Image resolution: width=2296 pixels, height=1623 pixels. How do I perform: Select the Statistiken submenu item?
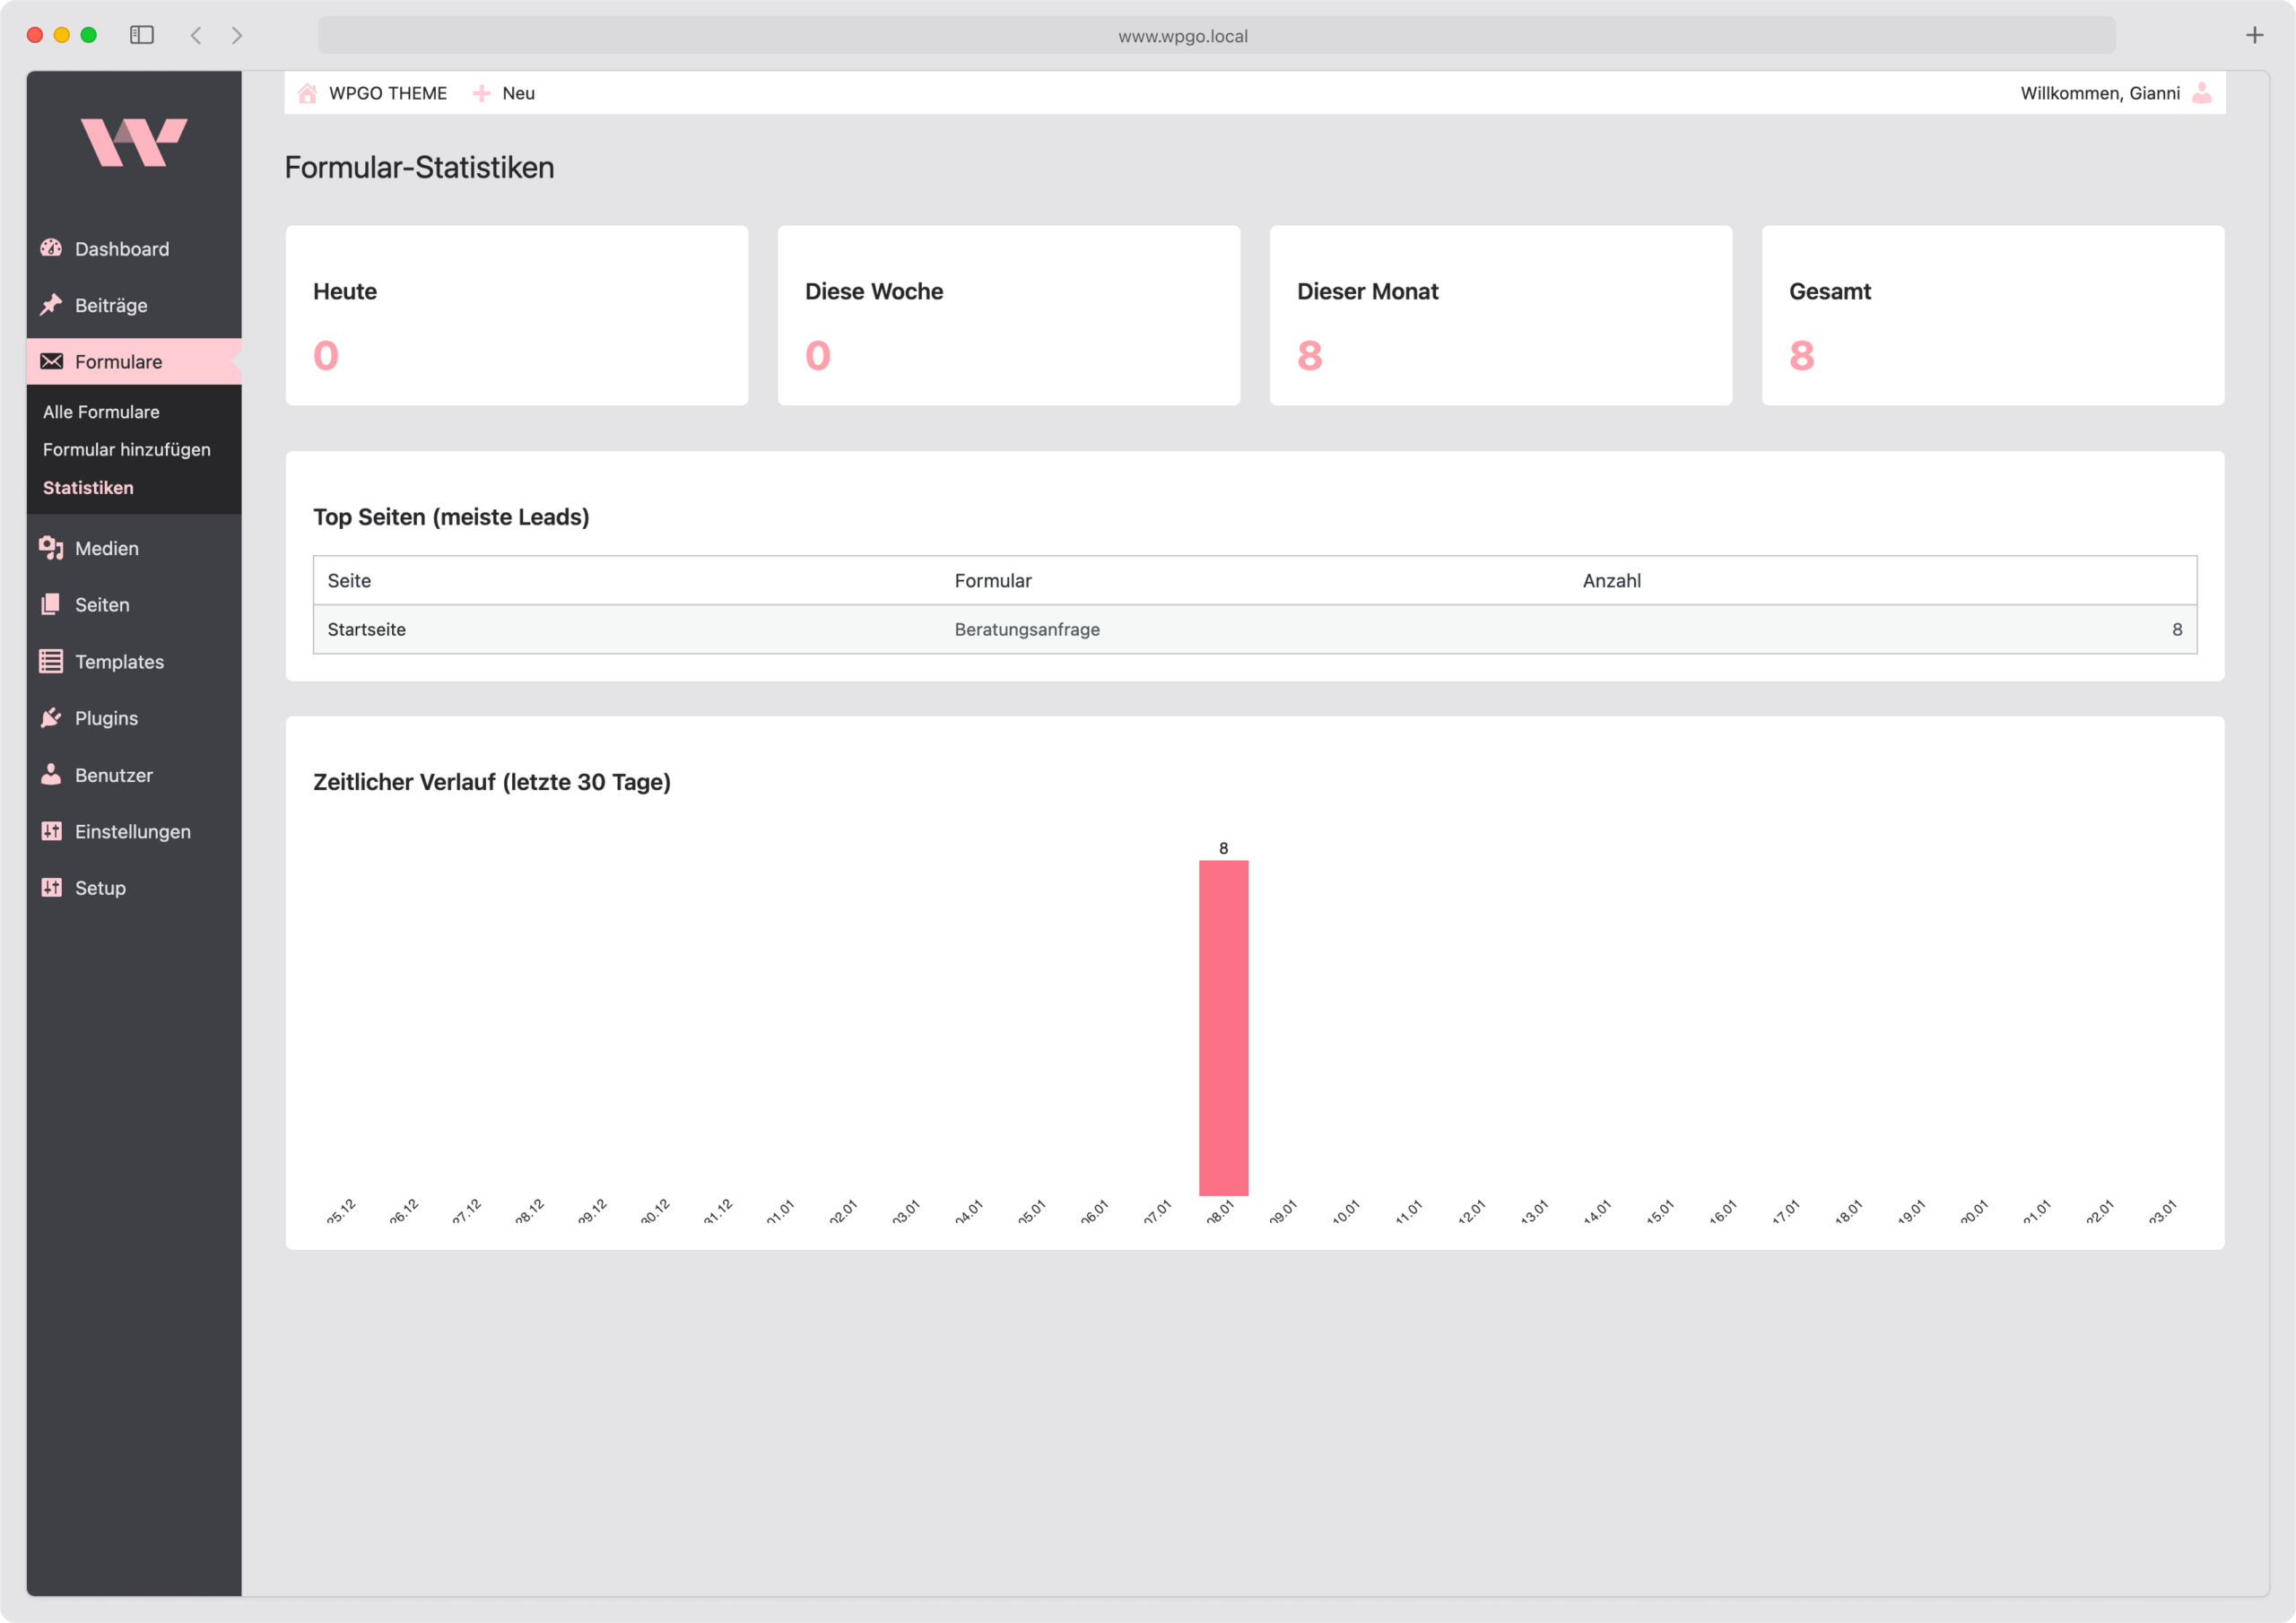tap(88, 488)
